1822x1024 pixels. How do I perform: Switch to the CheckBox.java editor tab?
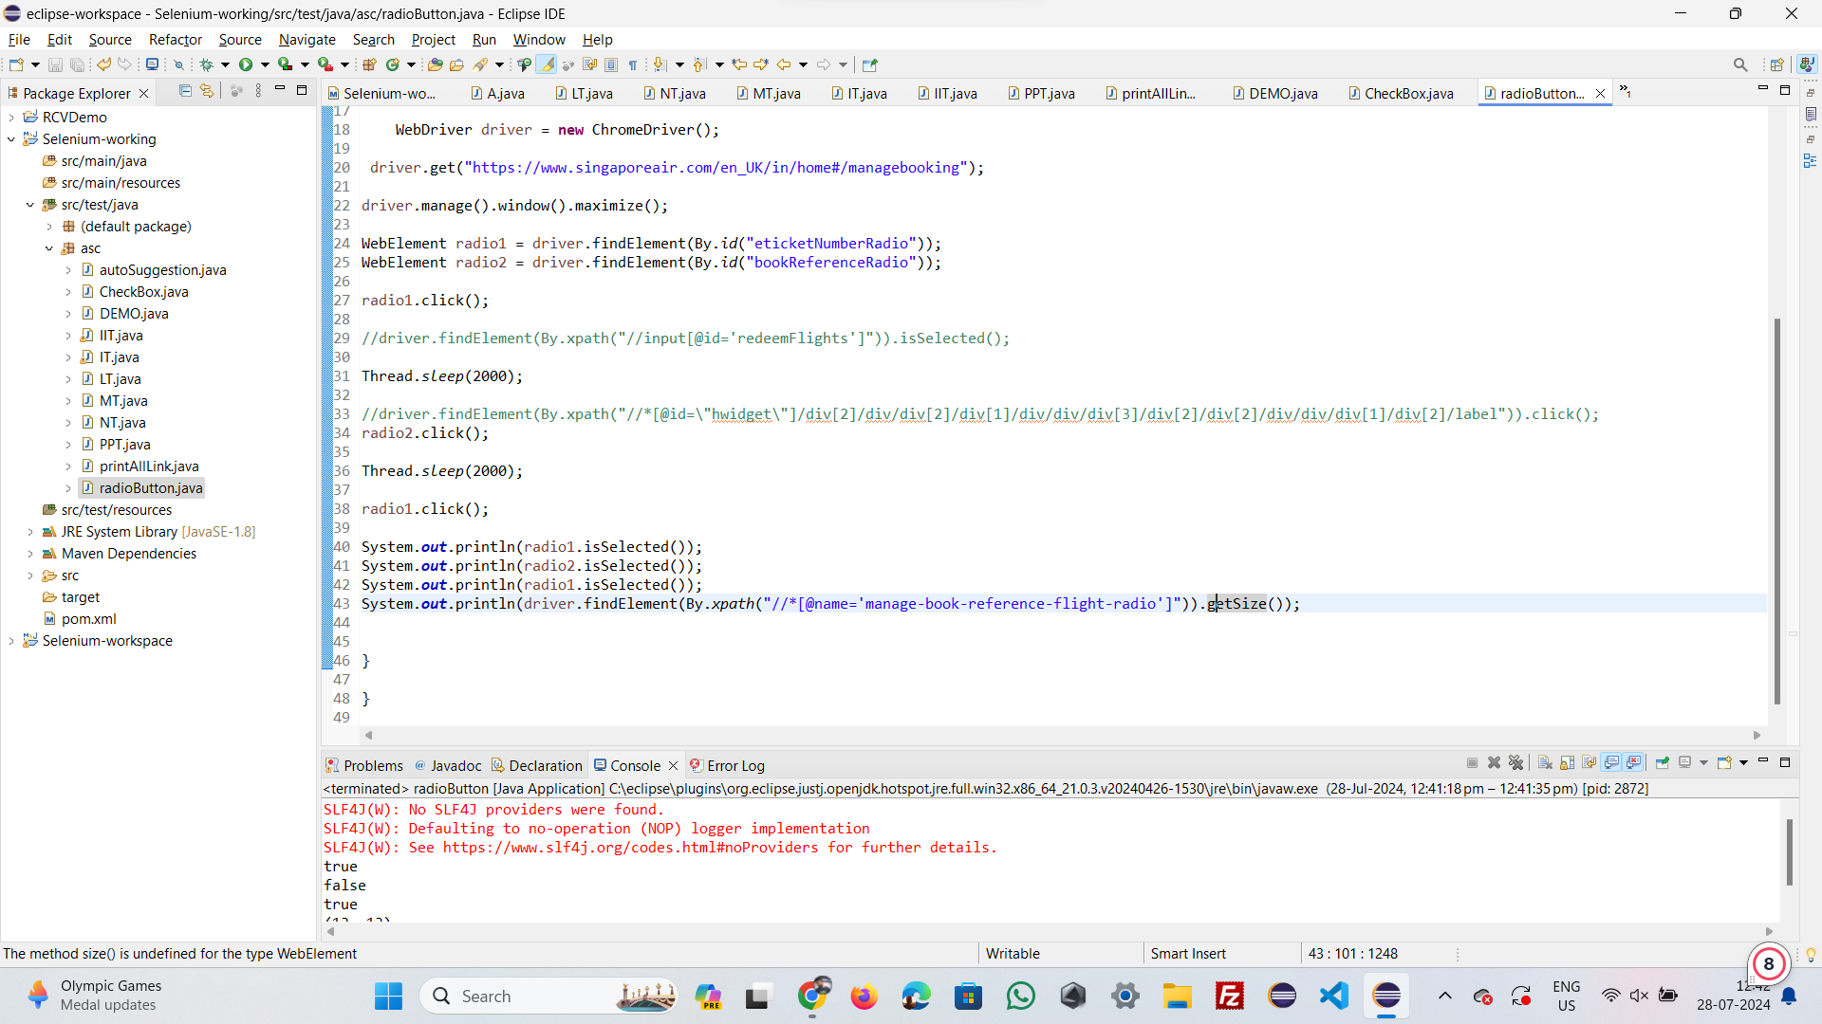pyautogui.click(x=1408, y=93)
